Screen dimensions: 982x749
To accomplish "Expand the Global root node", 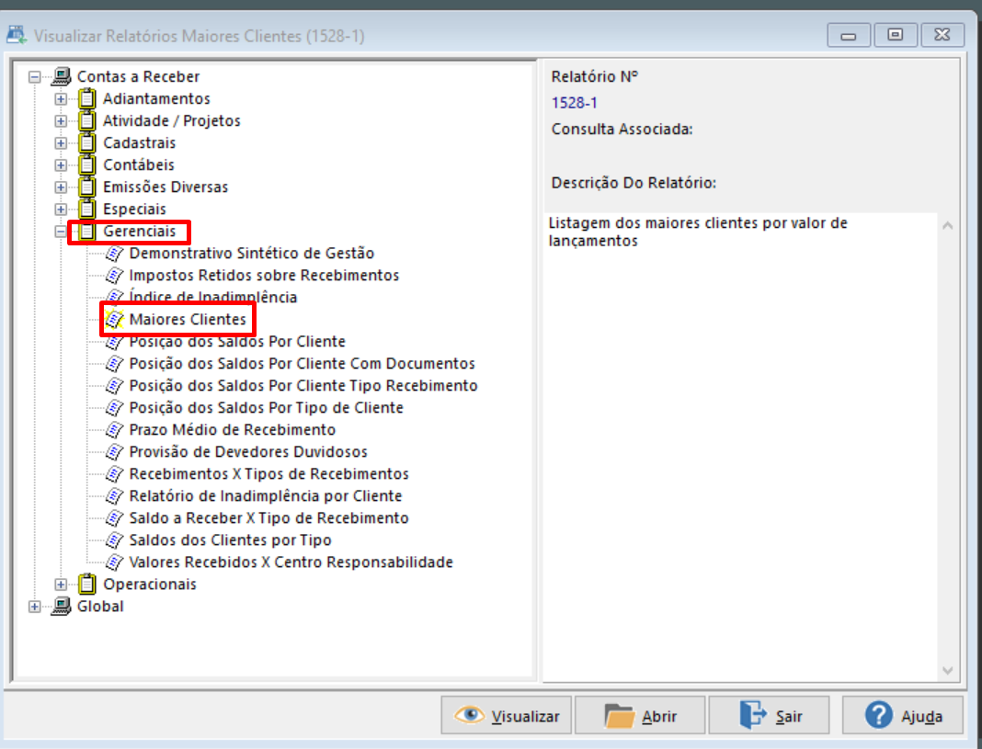I will (x=35, y=607).
